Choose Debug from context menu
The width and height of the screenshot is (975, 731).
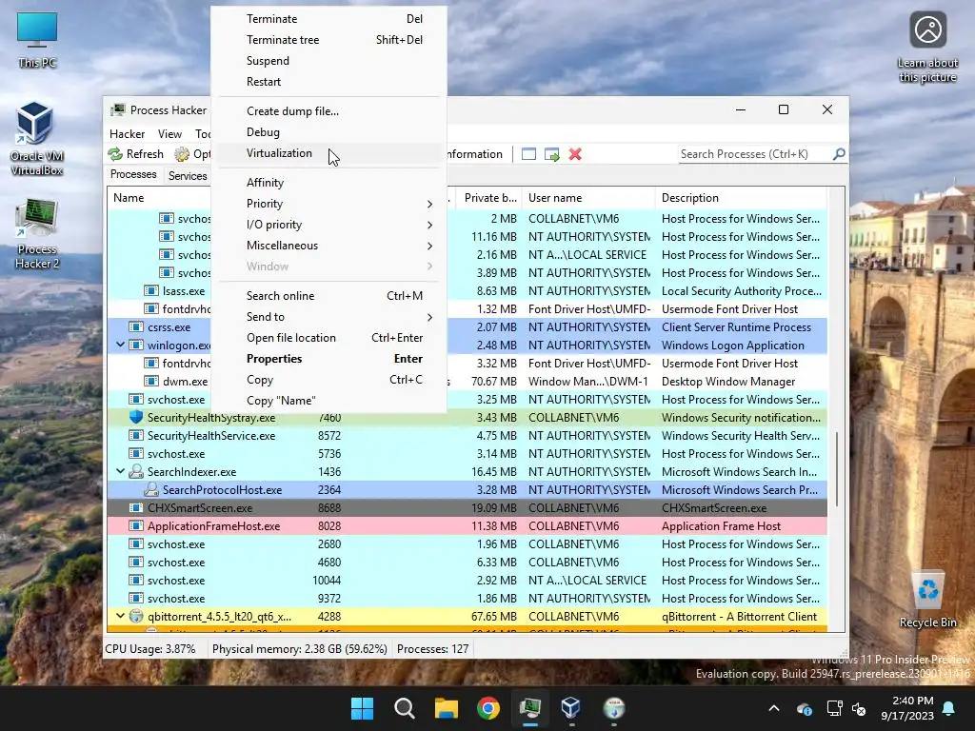[x=328, y=132]
